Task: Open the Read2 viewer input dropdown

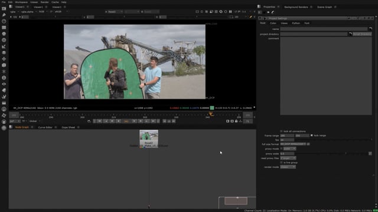Action: [114, 12]
